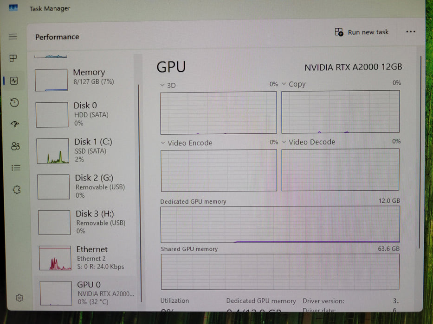
Task: Select Disk 0 HDD (SATA) item
Action: [85, 114]
